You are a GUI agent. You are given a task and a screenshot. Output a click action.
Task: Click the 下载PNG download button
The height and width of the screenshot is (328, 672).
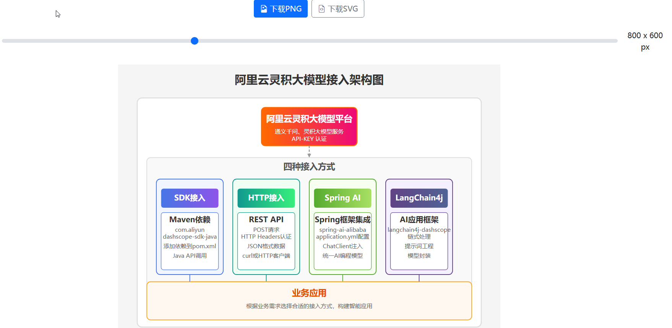tap(281, 9)
